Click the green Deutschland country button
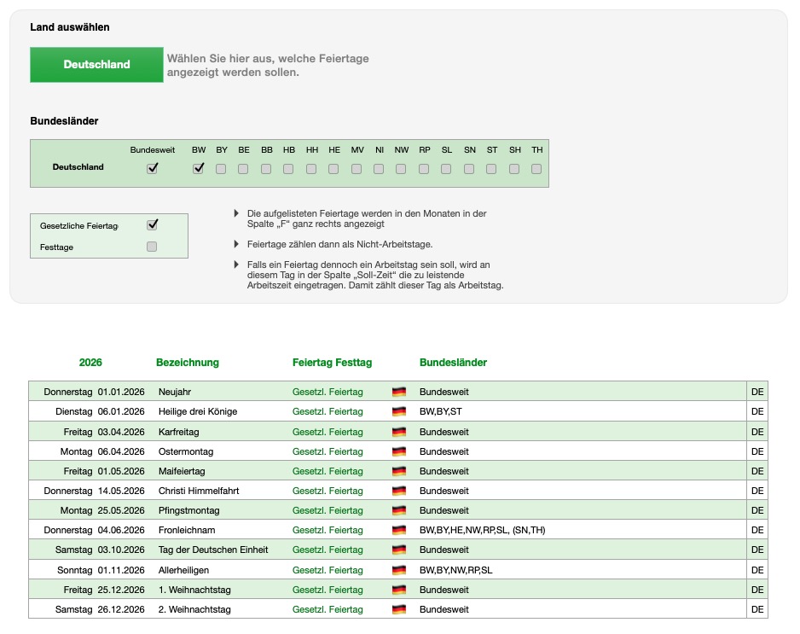The image size is (800, 634). coord(96,65)
